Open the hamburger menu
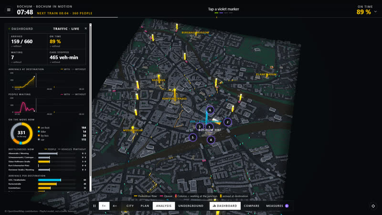This screenshot has width=382, height=215. [x=9, y=10]
